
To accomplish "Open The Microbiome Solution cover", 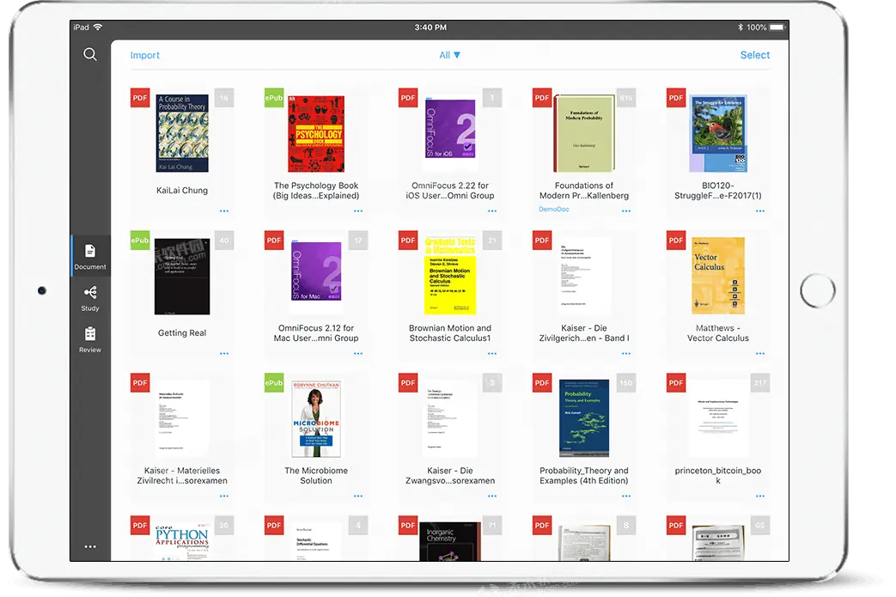I will point(316,418).
